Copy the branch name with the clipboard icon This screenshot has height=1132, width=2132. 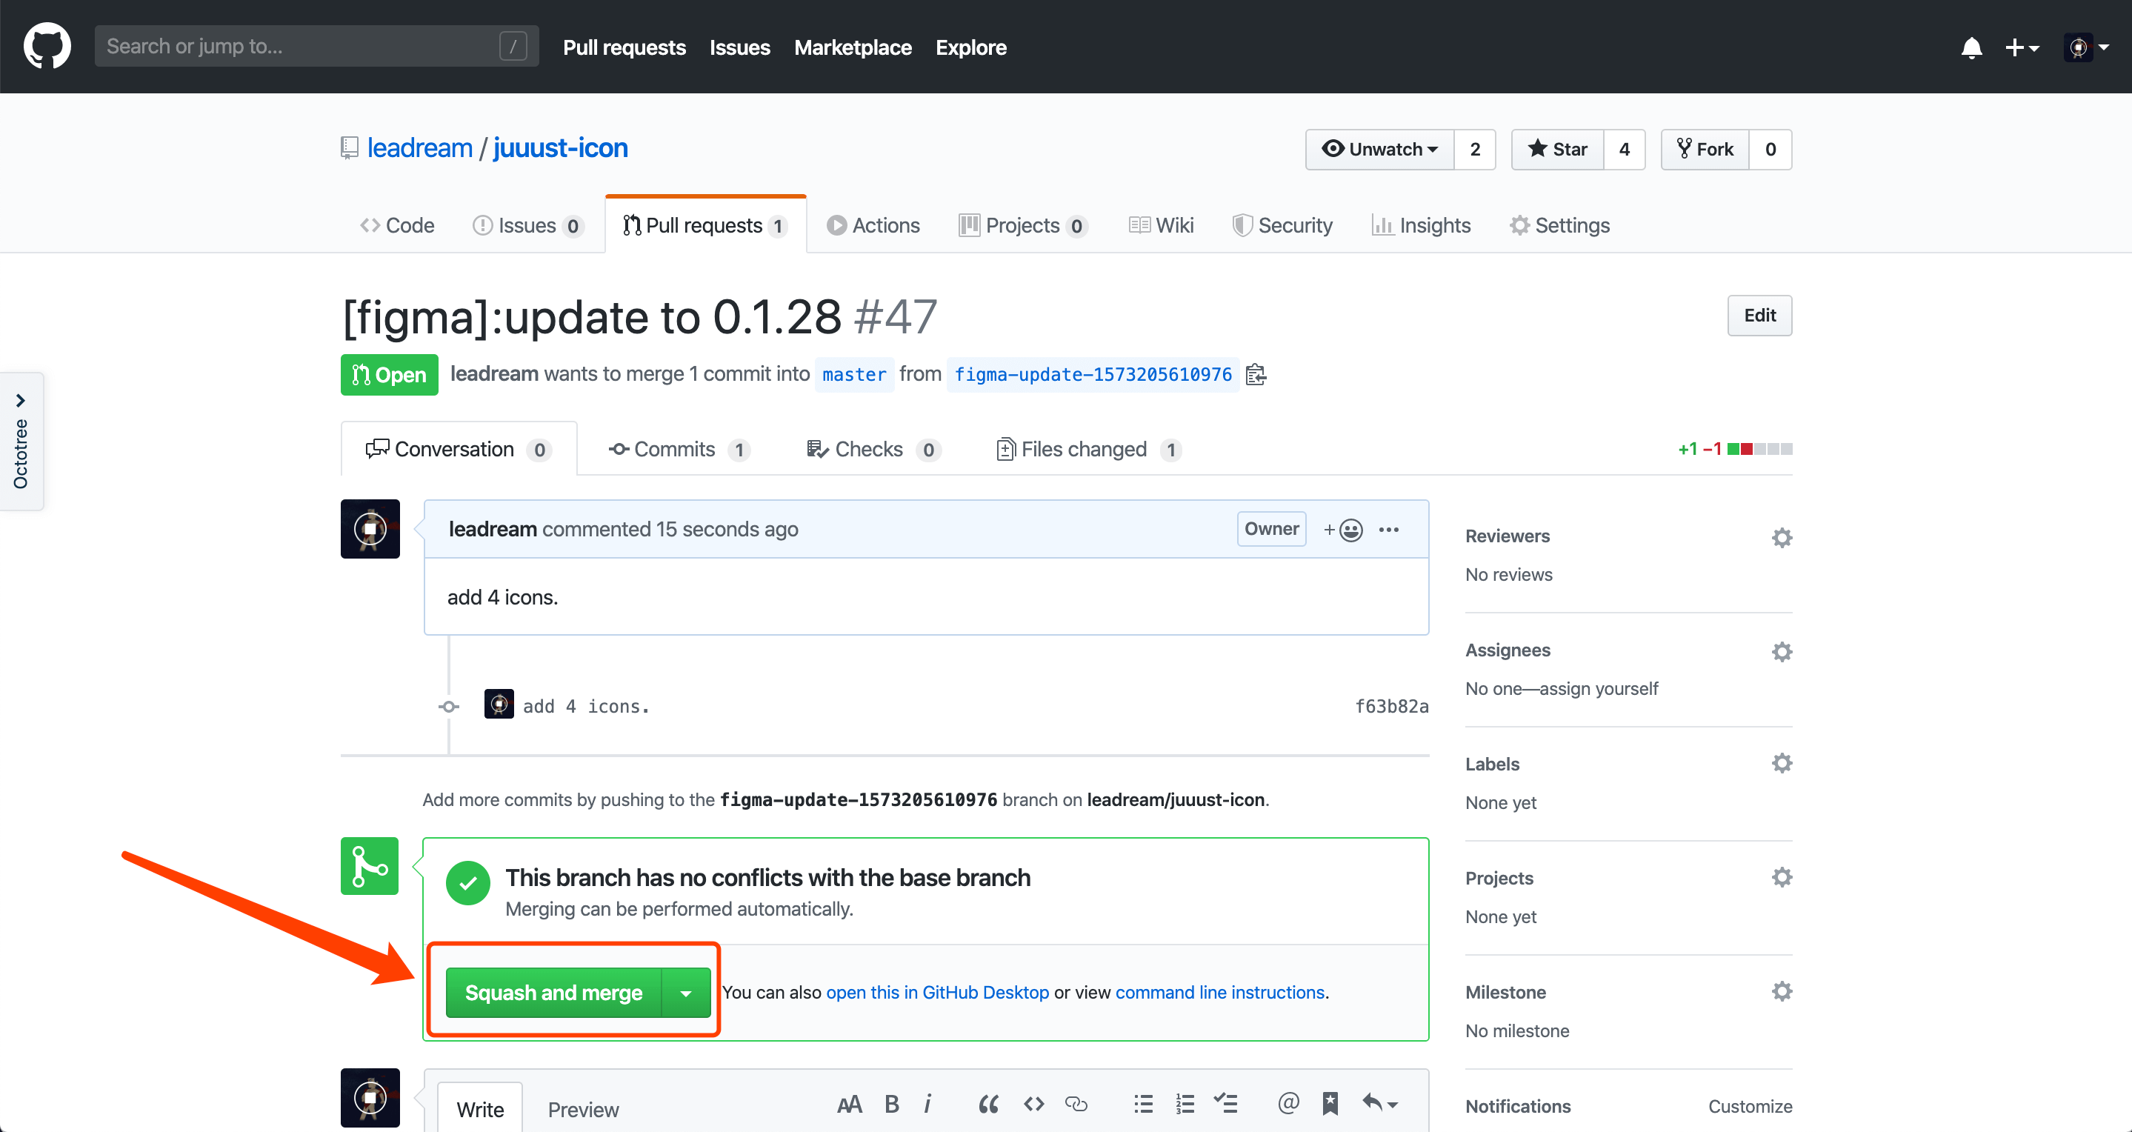[1256, 375]
